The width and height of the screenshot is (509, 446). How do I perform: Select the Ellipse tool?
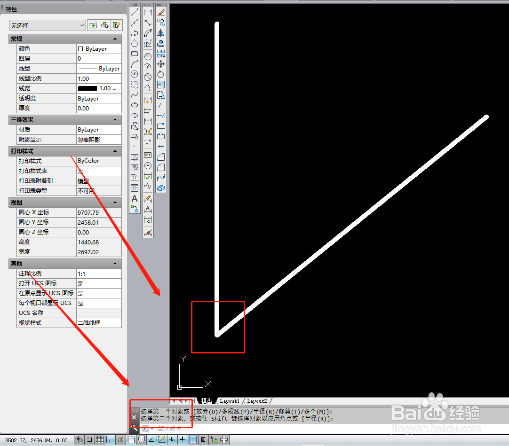pos(135,105)
